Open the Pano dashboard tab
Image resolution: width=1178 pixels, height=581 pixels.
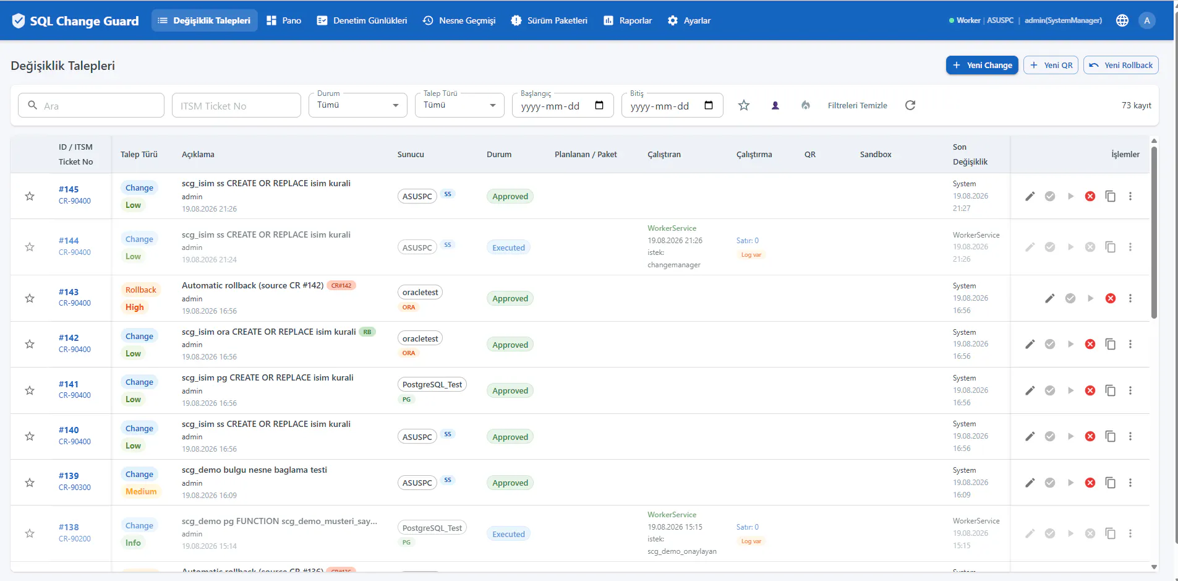(284, 20)
